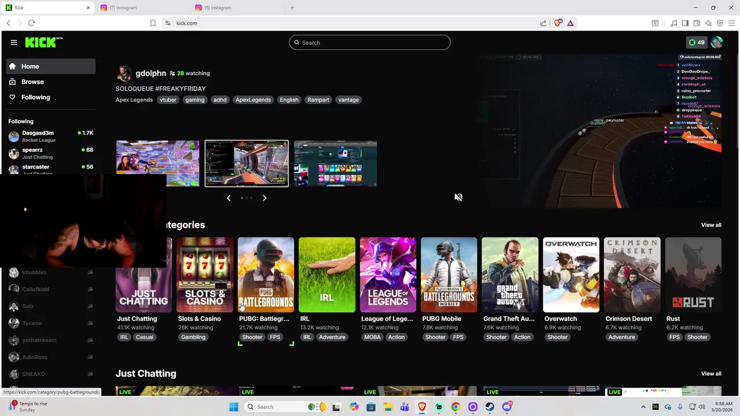The height and width of the screenshot is (416, 740).
Task: Open the PUBG Mobile category card
Action: (x=449, y=275)
